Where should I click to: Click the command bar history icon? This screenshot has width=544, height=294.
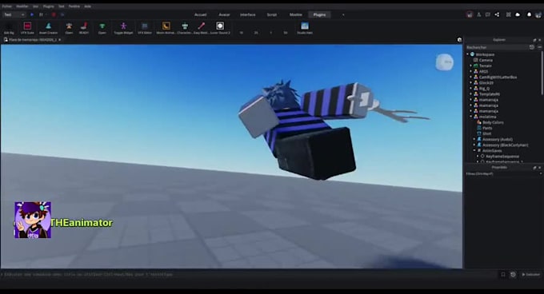coord(513,275)
